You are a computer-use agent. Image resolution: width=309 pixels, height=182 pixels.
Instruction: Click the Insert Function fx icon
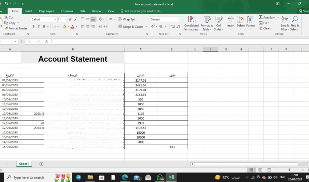pos(47,41)
